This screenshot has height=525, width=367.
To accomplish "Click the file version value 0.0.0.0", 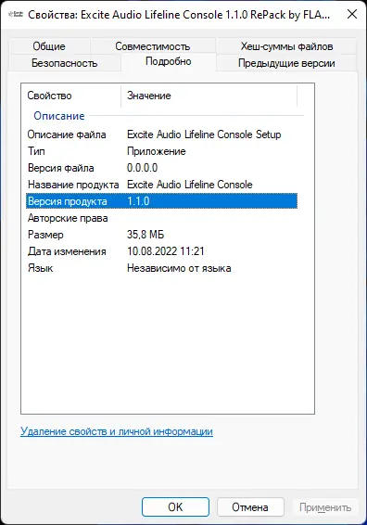I will pyautogui.click(x=142, y=168).
